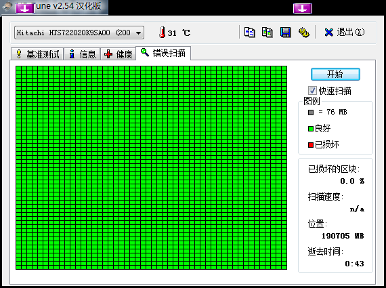Switch to the 基准测试 benchmark tab
Image resolution: width=386 pixels, height=288 pixels.
(37, 54)
